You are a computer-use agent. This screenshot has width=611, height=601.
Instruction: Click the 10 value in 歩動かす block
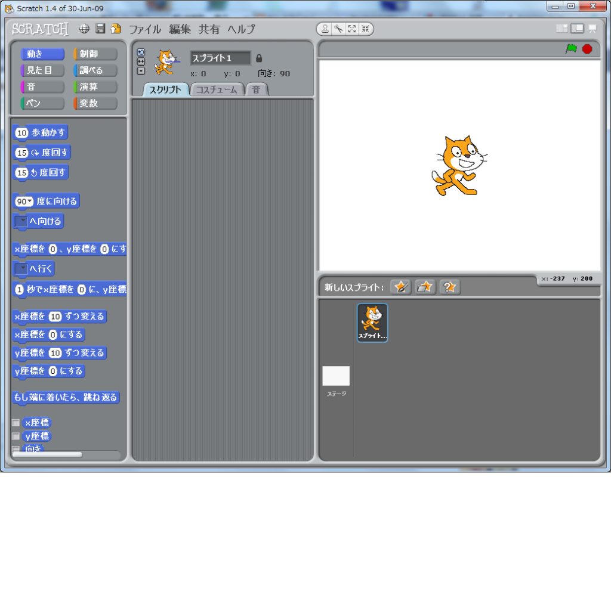(22, 133)
